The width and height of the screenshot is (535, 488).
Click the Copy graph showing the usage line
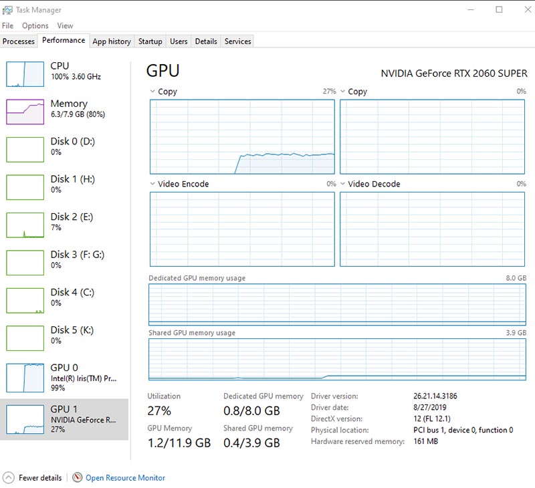click(x=242, y=137)
